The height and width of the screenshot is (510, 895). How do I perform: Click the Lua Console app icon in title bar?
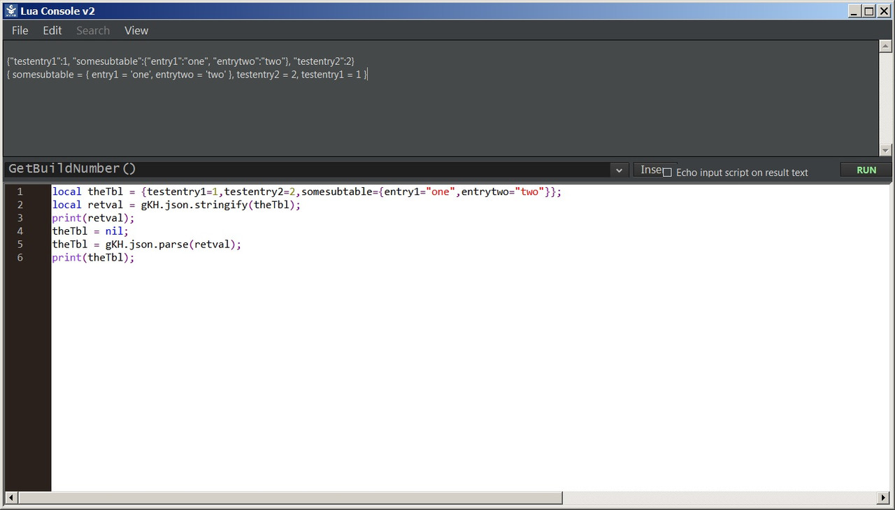(11, 11)
